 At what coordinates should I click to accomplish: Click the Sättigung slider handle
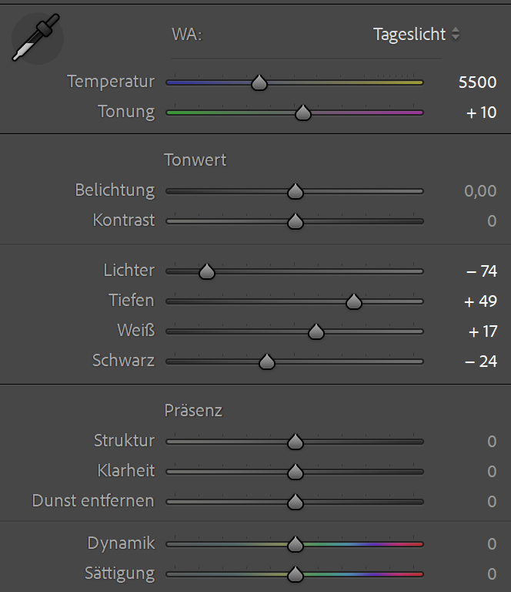[295, 574]
